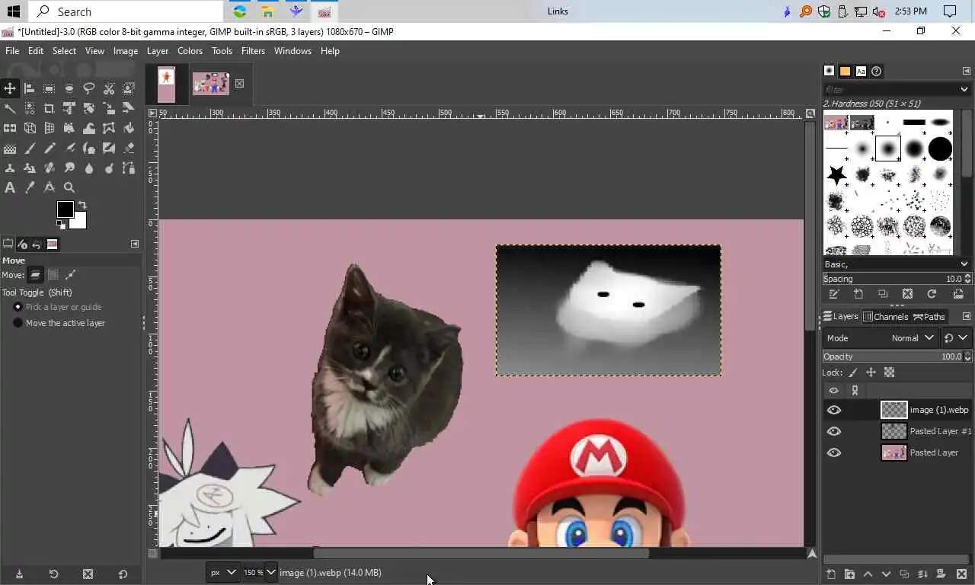This screenshot has width=975, height=585.
Task: Open the Windows Start button
Action: [14, 11]
